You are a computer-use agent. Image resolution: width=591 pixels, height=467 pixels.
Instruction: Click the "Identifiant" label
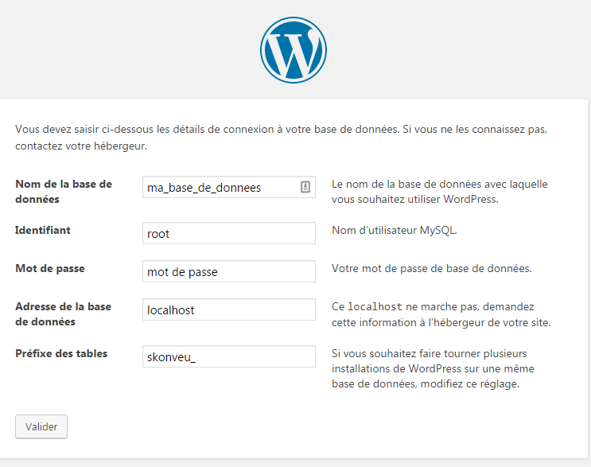pyautogui.click(x=43, y=230)
